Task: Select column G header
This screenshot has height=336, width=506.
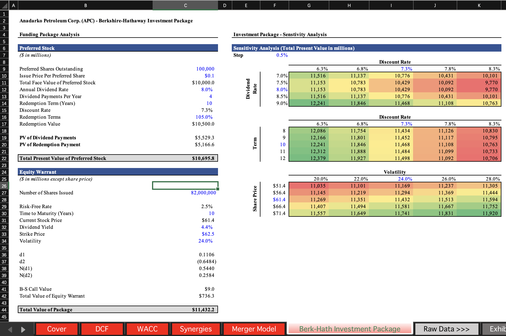Action: (x=309, y=5)
